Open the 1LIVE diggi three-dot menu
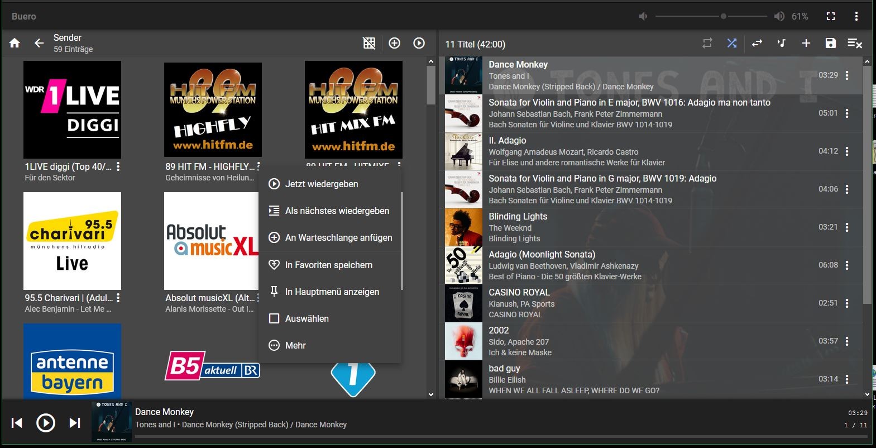Screen dimensions: 876x448 (x=118, y=166)
